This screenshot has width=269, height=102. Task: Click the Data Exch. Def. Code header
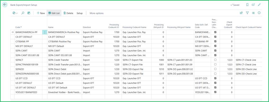pyautogui.click(x=201, y=26)
